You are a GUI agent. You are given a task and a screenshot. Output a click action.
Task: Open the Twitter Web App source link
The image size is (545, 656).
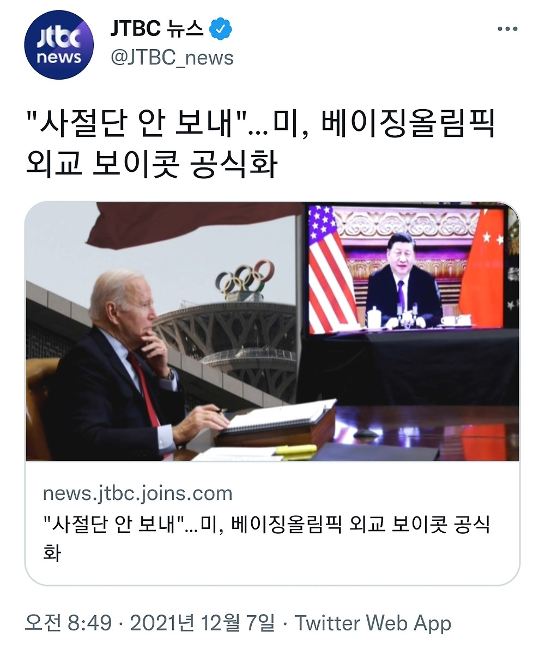coord(373,623)
